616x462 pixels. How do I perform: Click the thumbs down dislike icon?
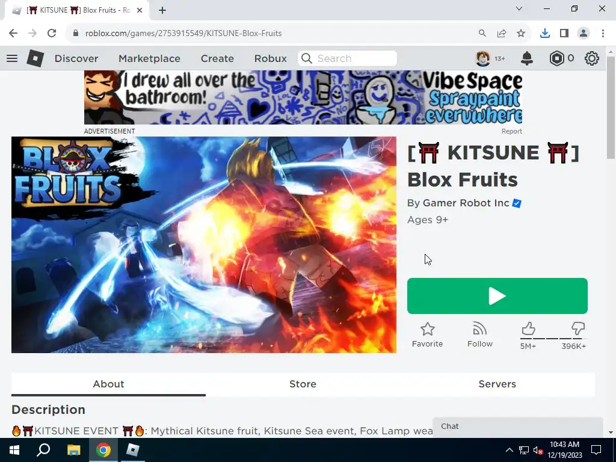[x=578, y=328]
